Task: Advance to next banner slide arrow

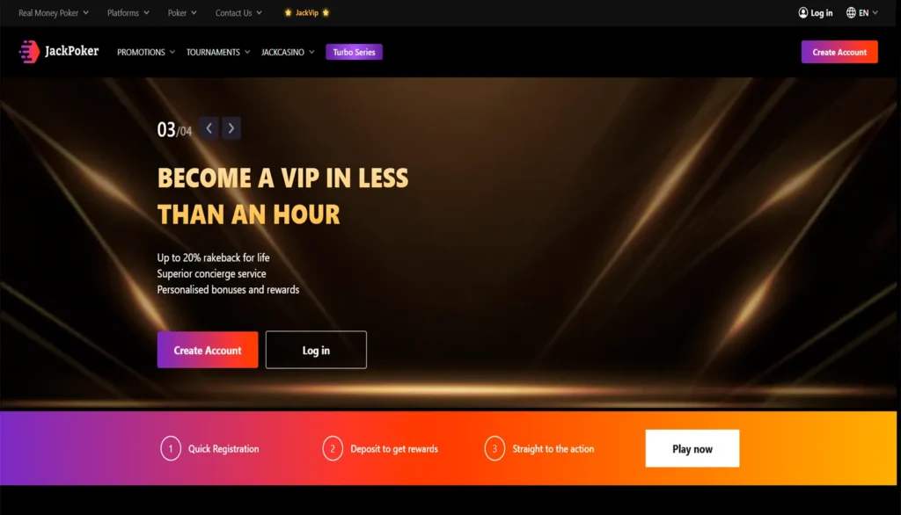Action: click(x=231, y=128)
